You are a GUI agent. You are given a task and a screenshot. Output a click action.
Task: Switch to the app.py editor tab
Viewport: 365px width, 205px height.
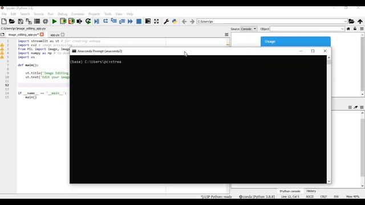pyautogui.click(x=55, y=35)
